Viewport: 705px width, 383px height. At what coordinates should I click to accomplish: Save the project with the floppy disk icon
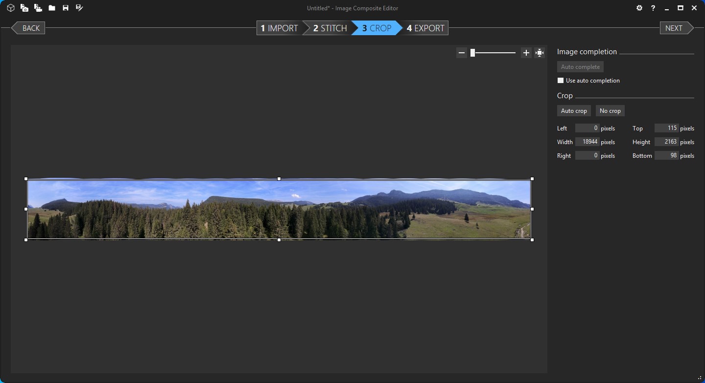click(x=66, y=8)
